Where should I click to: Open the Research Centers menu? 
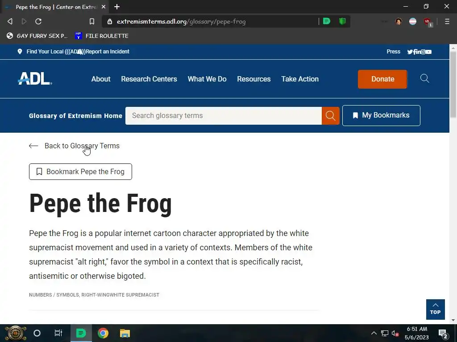(x=149, y=79)
